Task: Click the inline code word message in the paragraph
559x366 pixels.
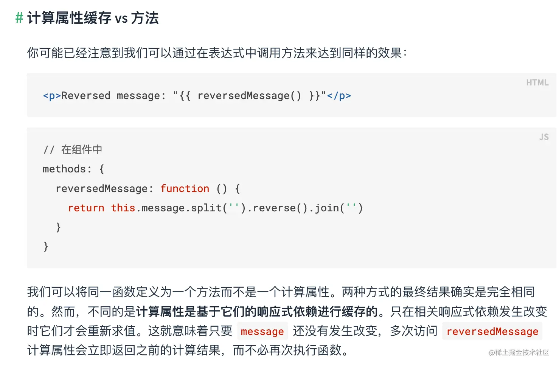Action: (x=262, y=332)
